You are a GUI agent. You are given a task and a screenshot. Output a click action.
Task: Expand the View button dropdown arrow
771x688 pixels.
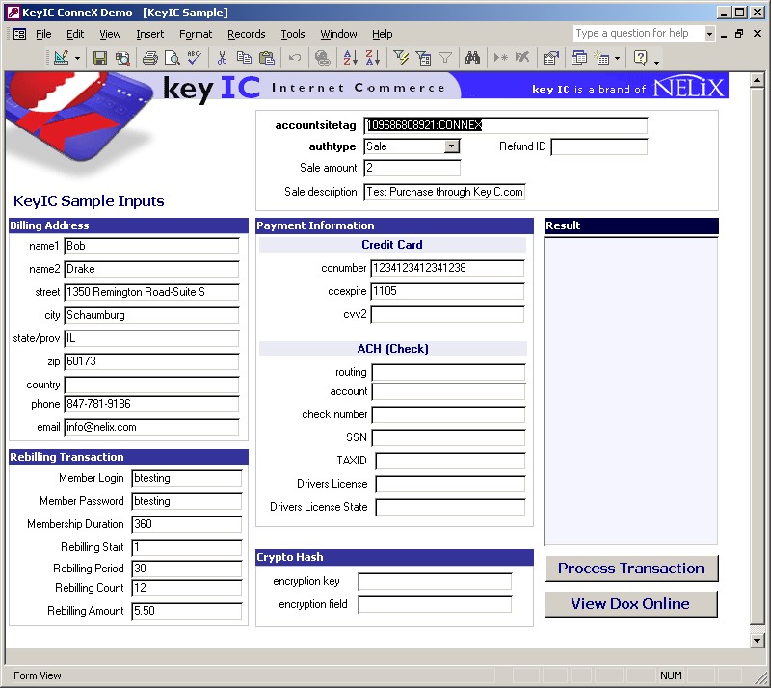point(78,59)
